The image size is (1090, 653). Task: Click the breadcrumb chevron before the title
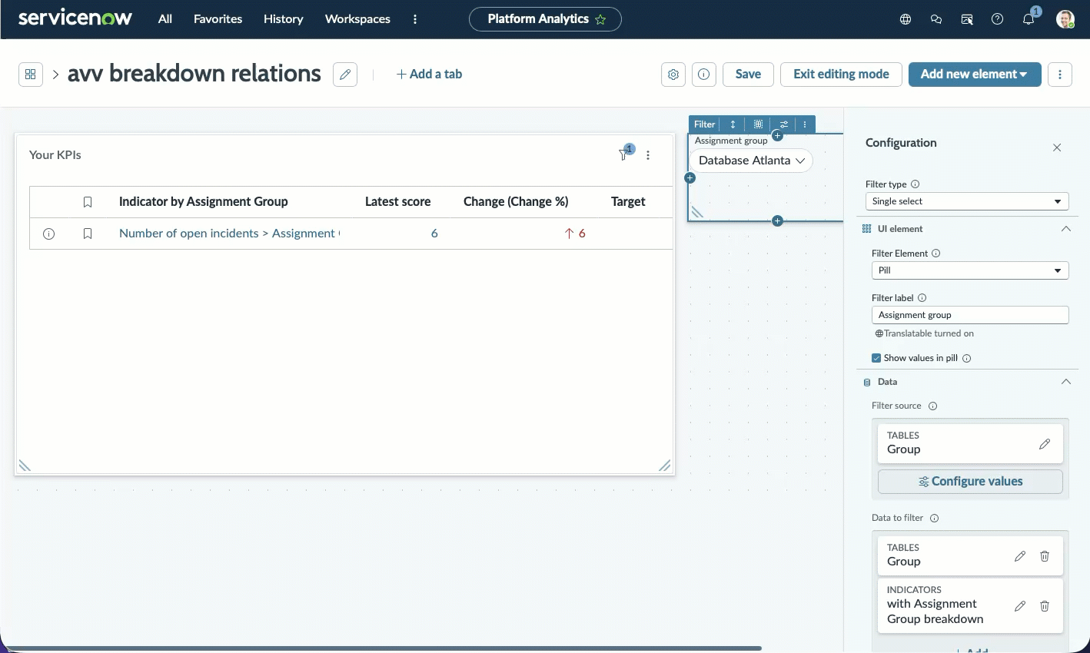pyautogui.click(x=55, y=75)
